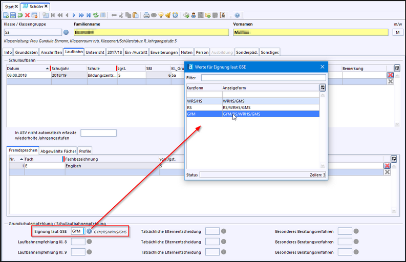This screenshot has height=262, width=406.
Task: Go to the next record (blue arrow)
Action: 75,15
